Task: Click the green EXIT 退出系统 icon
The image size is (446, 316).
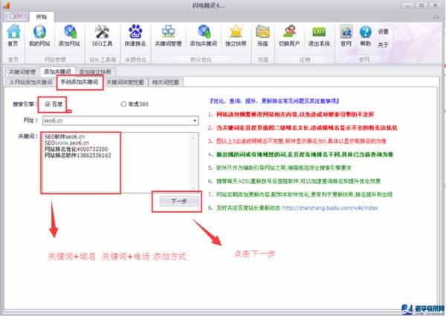Action: click(319, 35)
